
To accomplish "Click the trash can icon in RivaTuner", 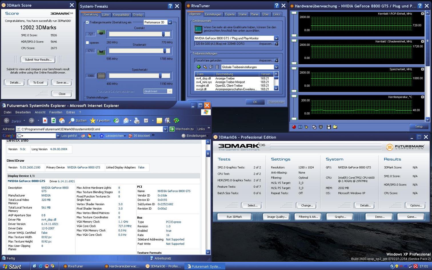I will [x=217, y=67].
